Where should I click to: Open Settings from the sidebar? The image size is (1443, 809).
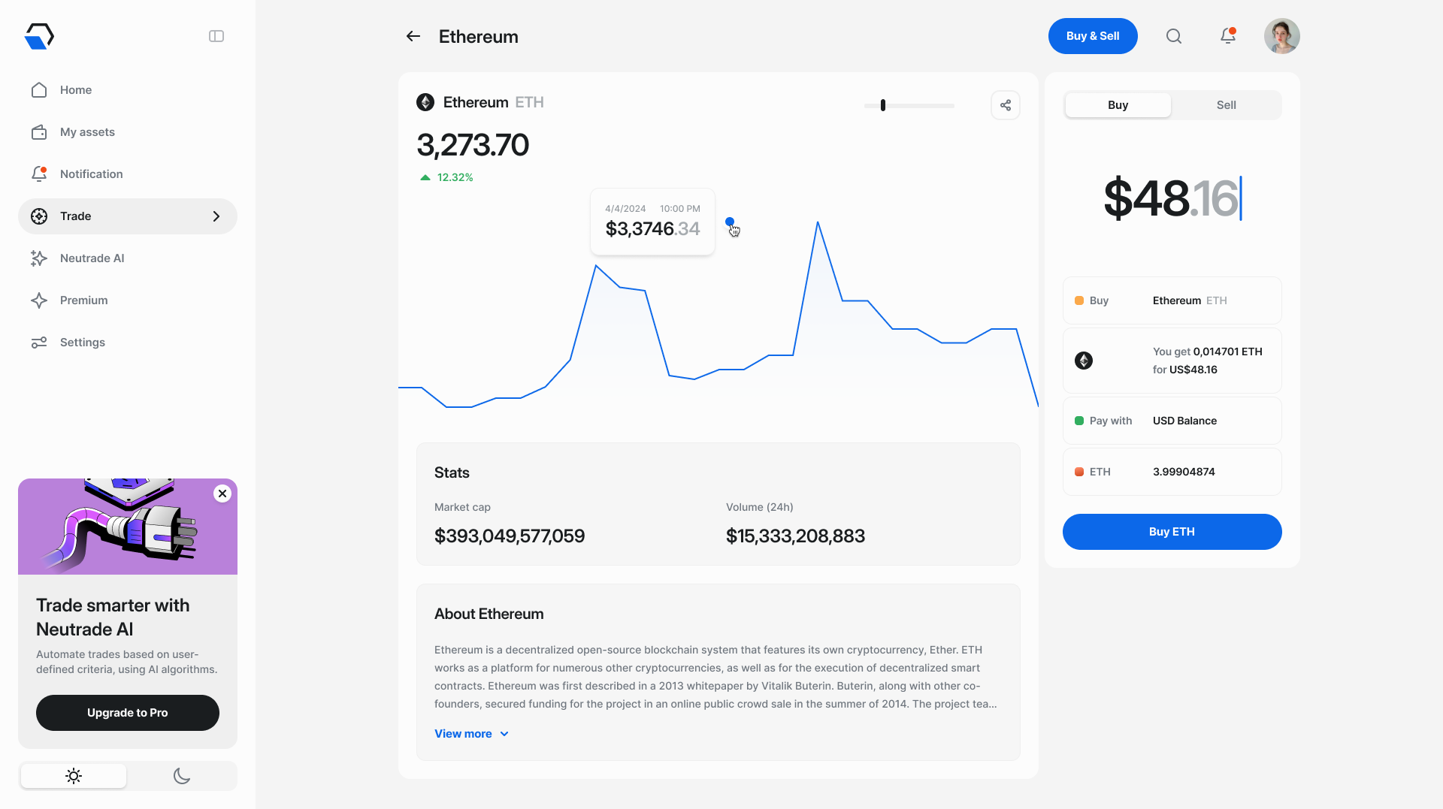(82, 343)
